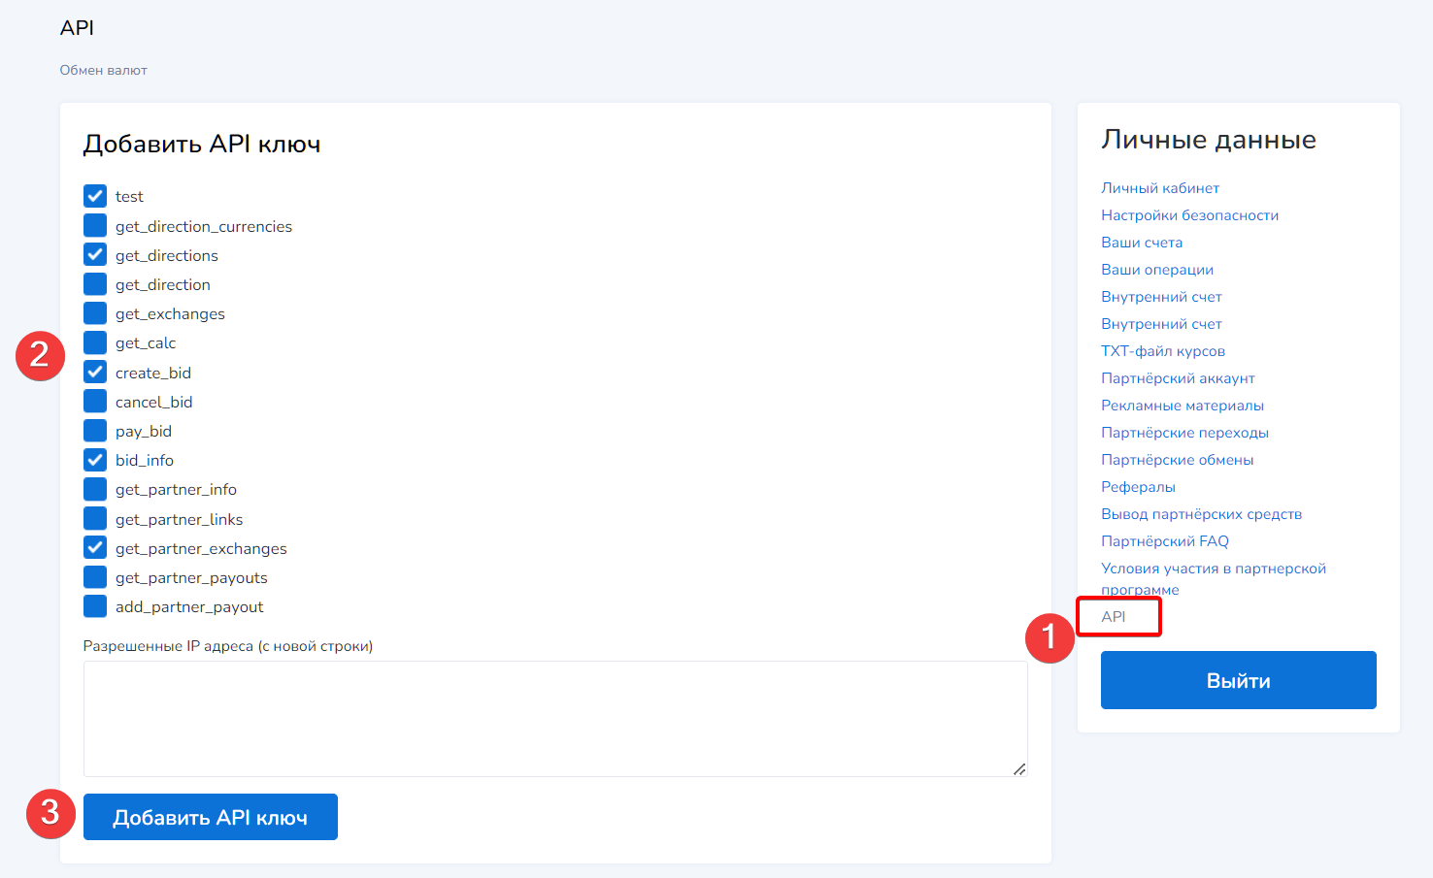Go to Настройки безопасности
The height and width of the screenshot is (878, 1433).
(x=1189, y=215)
